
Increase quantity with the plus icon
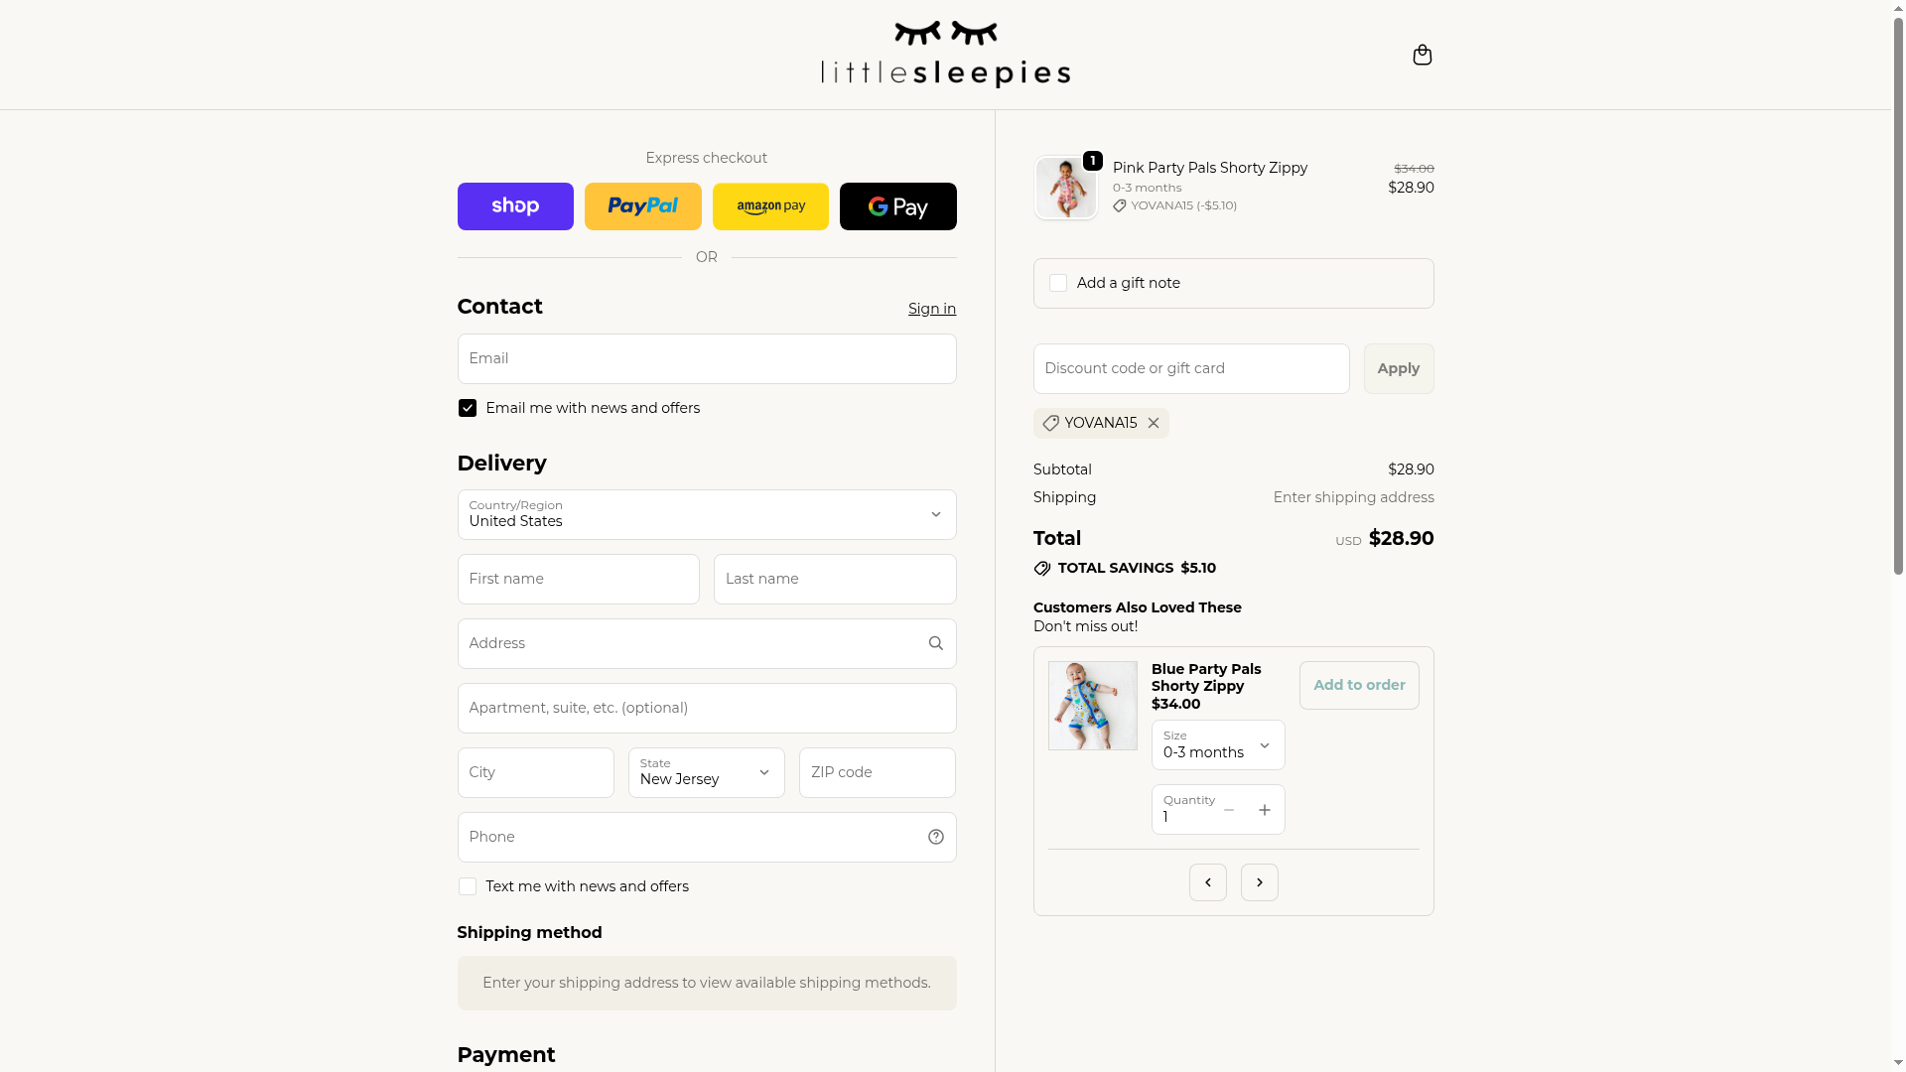coord(1264,810)
